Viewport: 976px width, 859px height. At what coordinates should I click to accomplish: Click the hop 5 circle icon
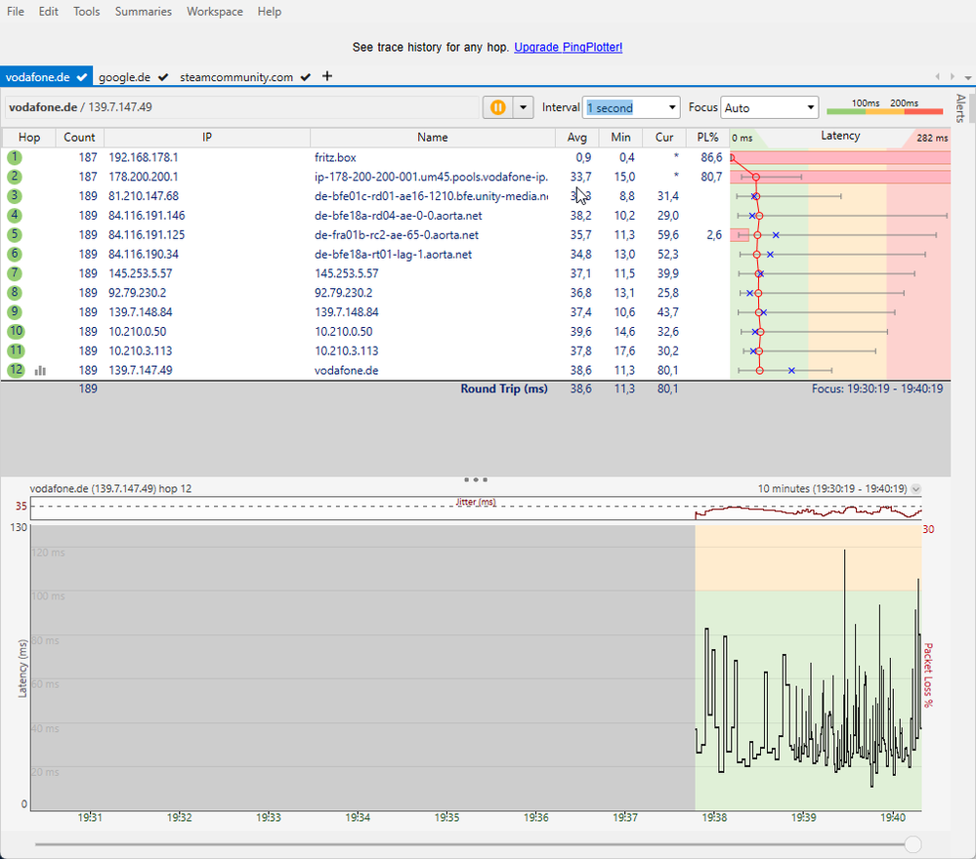coord(15,234)
